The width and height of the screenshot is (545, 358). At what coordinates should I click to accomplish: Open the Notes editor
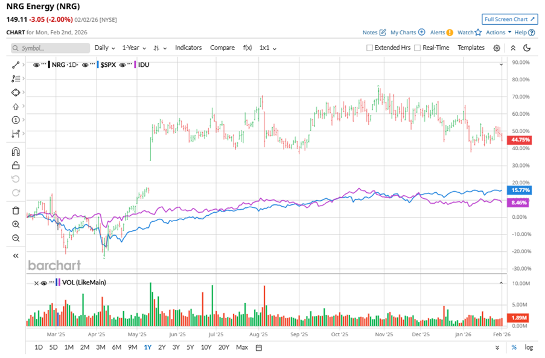(374, 33)
